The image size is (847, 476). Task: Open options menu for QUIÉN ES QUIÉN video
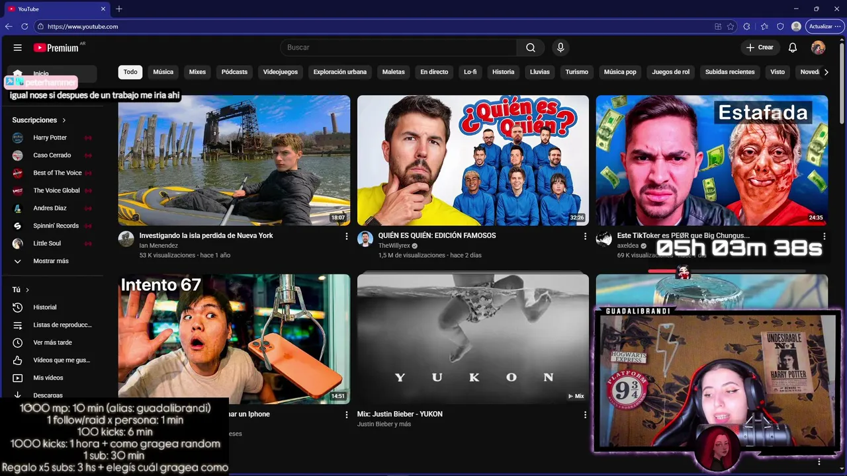click(x=585, y=236)
